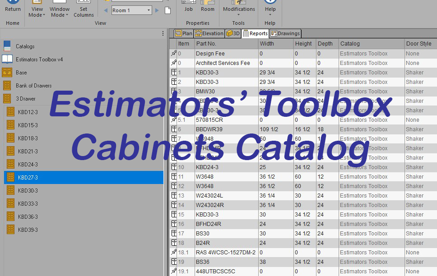Image resolution: width=437 pixels, height=276 pixels.
Task: Click the cabinet icon next to item BDBWR39
Action: coord(173,129)
